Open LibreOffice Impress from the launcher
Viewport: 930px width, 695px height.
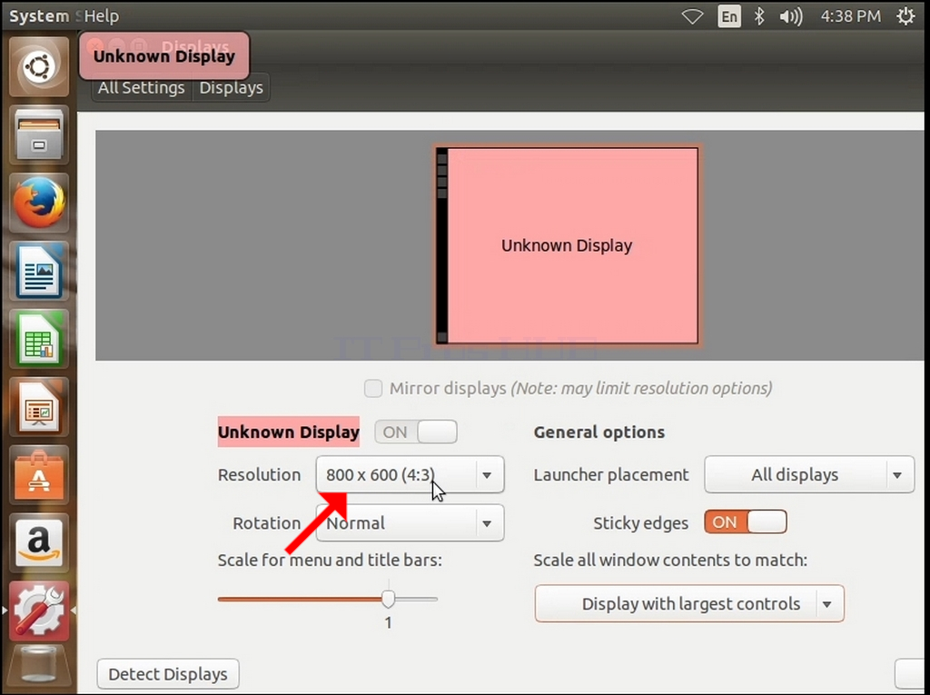39,407
